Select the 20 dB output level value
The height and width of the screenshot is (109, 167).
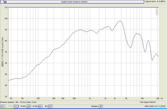coord(34,106)
